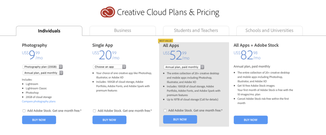Image resolution: width=326 pixels, height=135 pixels.
Task: Expand Photography's Annual plan, paid monthly dropdown
Action: point(43,73)
